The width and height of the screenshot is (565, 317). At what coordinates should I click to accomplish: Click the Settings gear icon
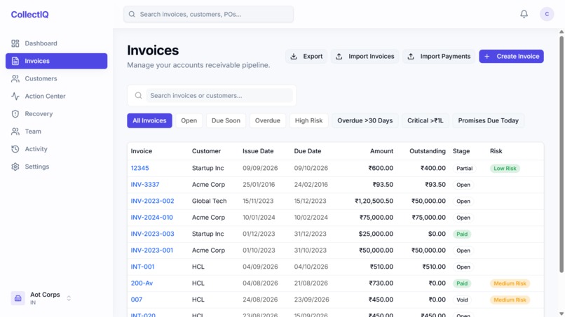point(15,167)
